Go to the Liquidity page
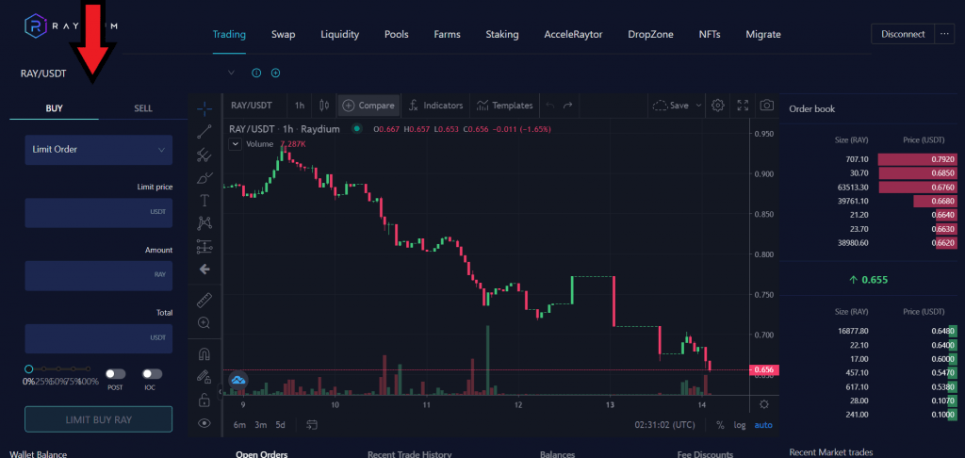 tap(339, 35)
